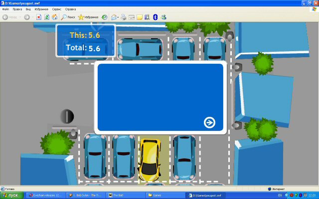Go back with the Назад toolbar button
The image size is (319, 199).
tap(9, 17)
